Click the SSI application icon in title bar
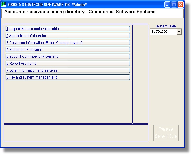The height and width of the screenshot is (155, 192). click(4, 4)
